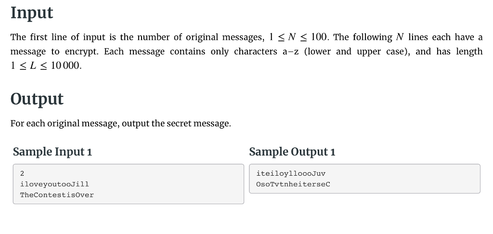Click the Sample Input 1 heading
The width and height of the screenshot is (493, 234).
tap(52, 152)
